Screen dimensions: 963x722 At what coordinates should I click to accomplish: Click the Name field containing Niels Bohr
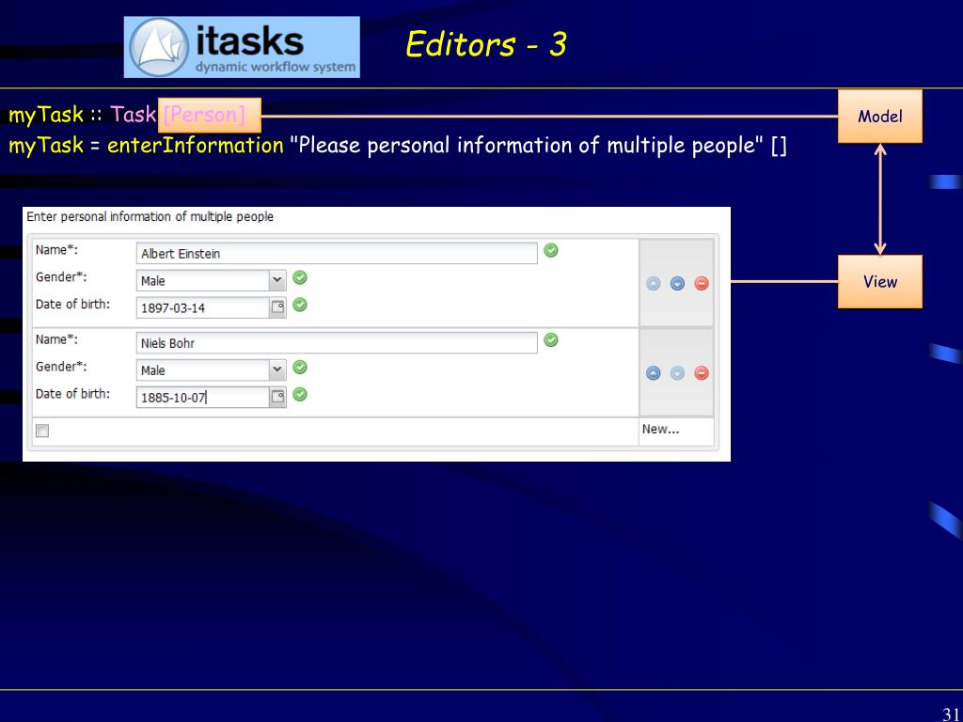(x=337, y=343)
